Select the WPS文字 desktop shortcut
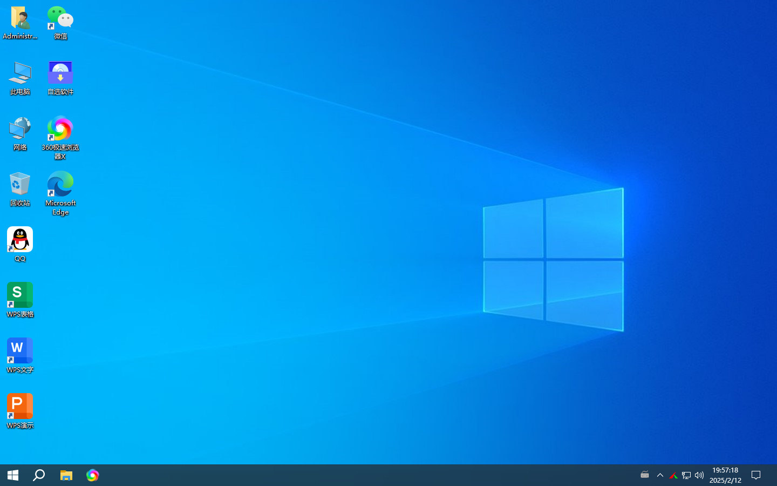The width and height of the screenshot is (777, 486). (x=20, y=356)
